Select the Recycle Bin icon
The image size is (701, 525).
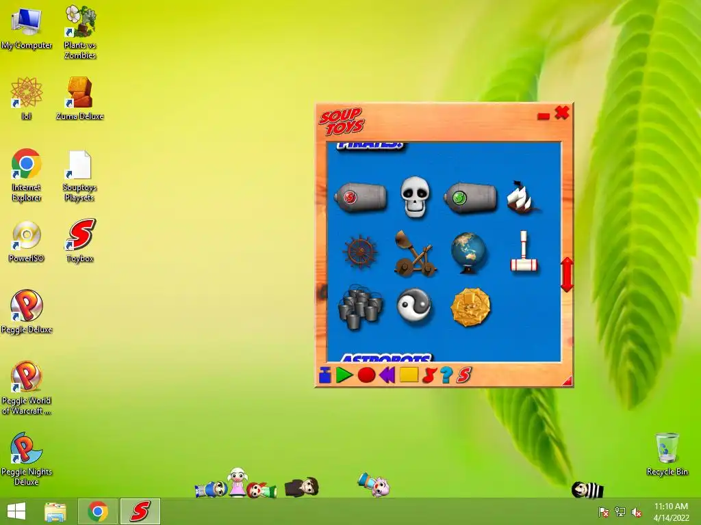(667, 454)
